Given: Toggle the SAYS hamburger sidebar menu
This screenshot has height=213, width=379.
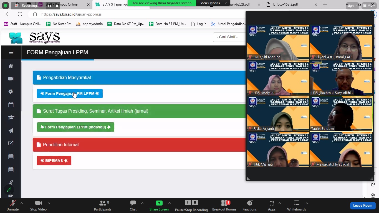Looking at the screenshot, I should click(x=11, y=52).
